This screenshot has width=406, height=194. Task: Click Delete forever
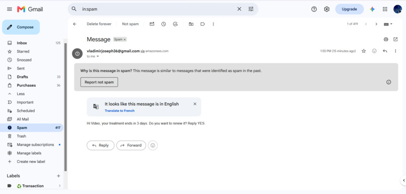(x=99, y=24)
